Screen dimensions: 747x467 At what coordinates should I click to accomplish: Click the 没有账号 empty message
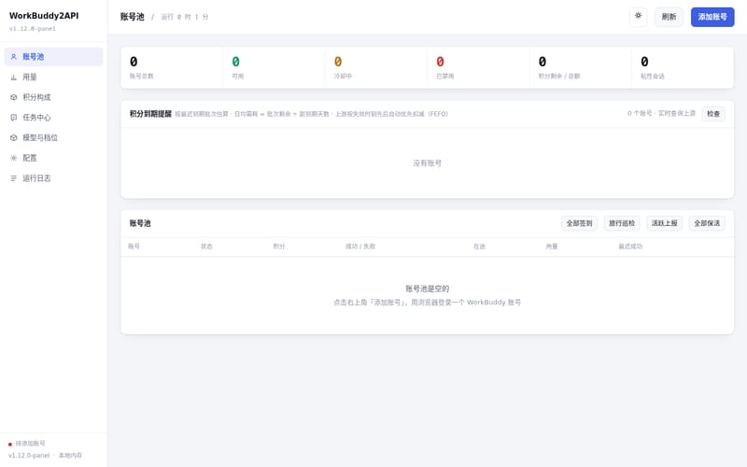tap(427, 163)
